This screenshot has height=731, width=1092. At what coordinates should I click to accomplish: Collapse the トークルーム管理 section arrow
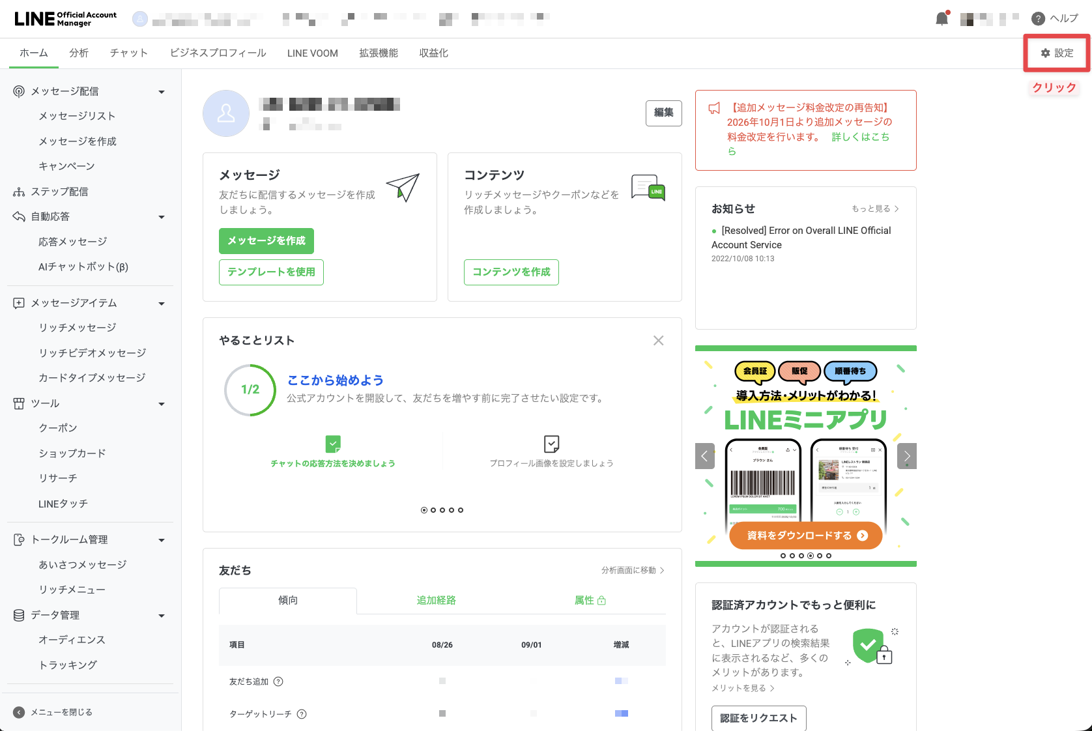[x=162, y=540]
